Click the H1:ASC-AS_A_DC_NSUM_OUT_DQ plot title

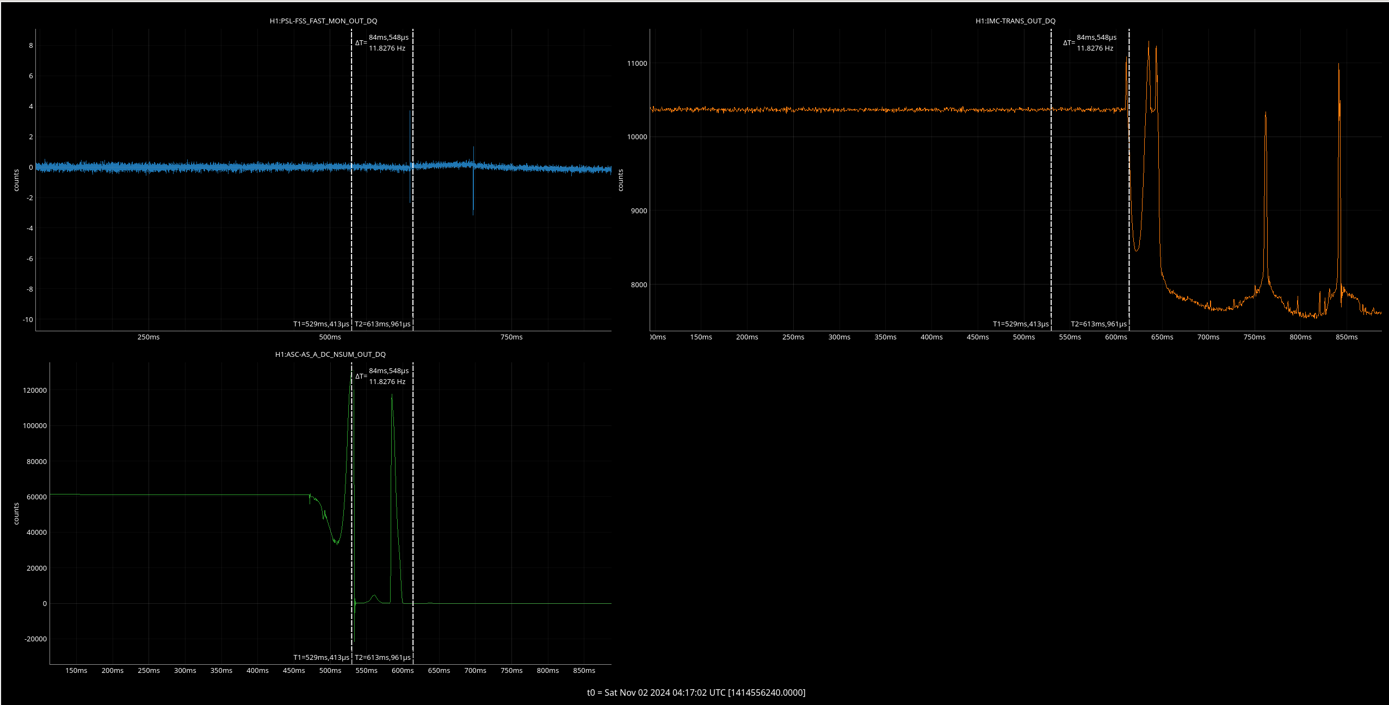(330, 354)
